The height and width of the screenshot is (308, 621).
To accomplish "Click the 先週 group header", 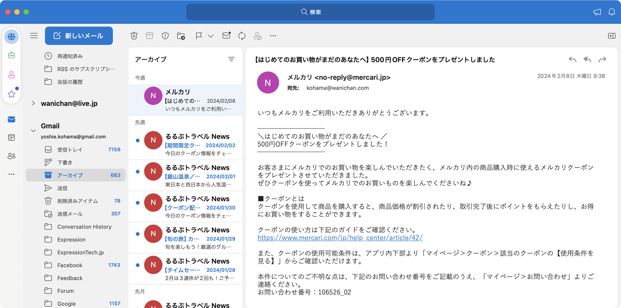I will [x=140, y=122].
